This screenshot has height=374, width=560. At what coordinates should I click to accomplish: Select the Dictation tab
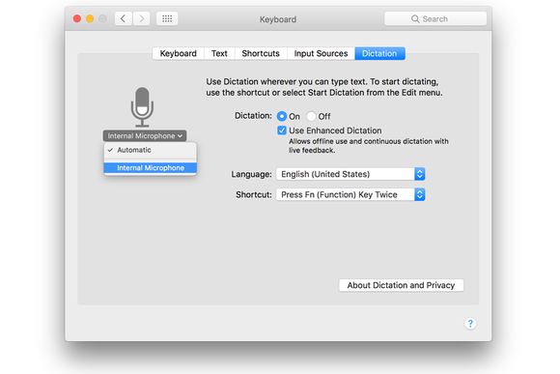click(x=379, y=53)
